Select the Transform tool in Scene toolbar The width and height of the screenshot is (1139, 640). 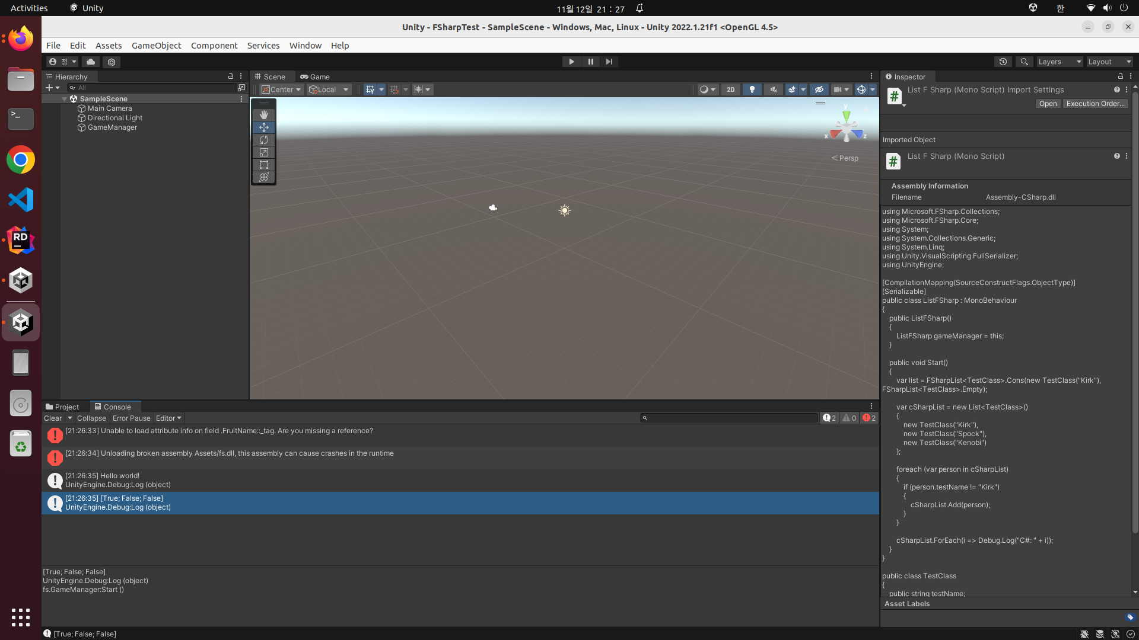pos(263,177)
